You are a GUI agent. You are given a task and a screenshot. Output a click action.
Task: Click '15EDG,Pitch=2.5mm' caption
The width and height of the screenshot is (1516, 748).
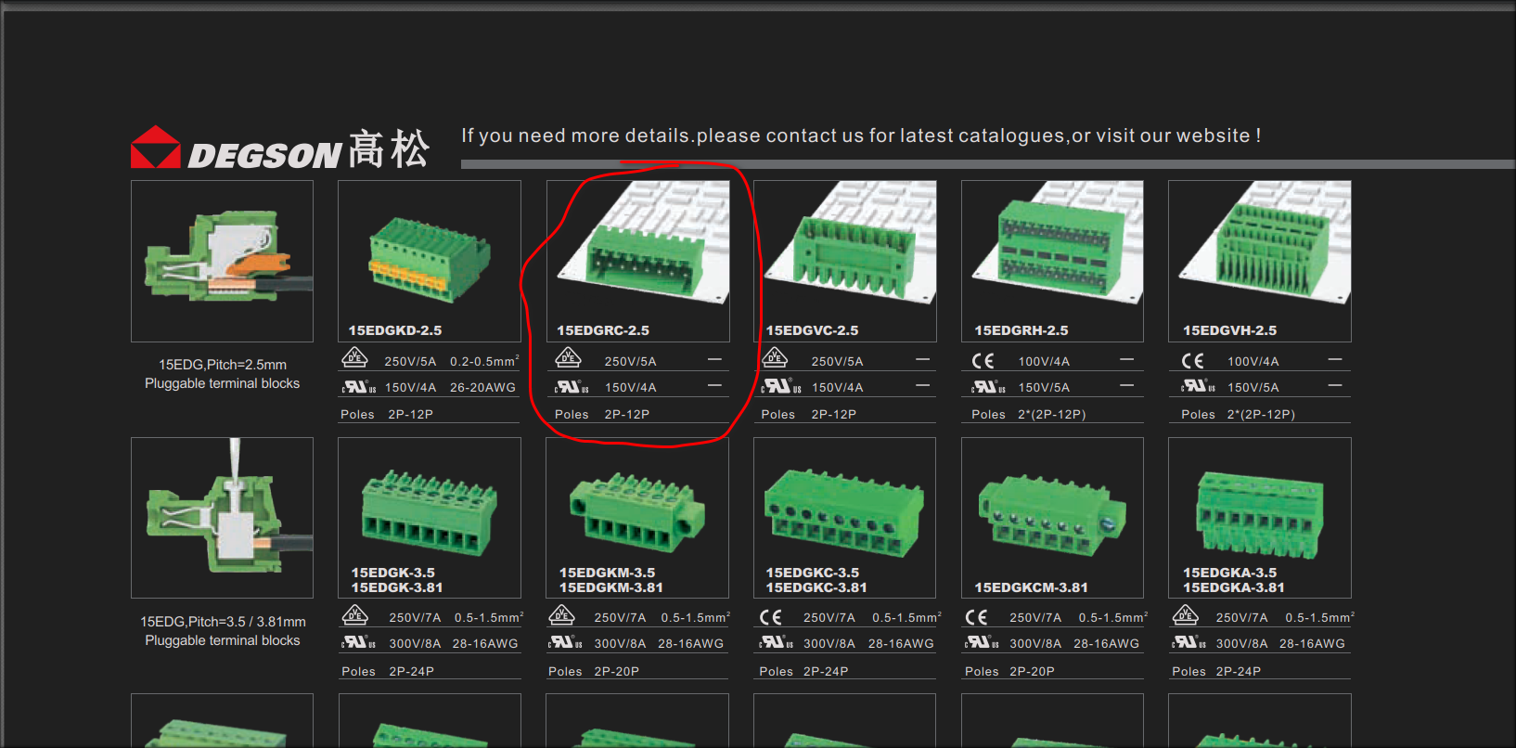point(223,365)
